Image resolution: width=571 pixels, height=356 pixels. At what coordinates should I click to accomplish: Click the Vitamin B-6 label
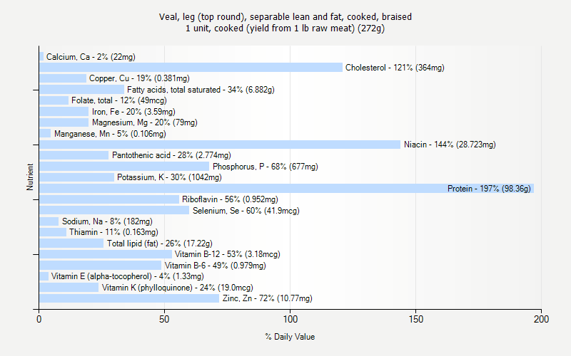point(216,266)
